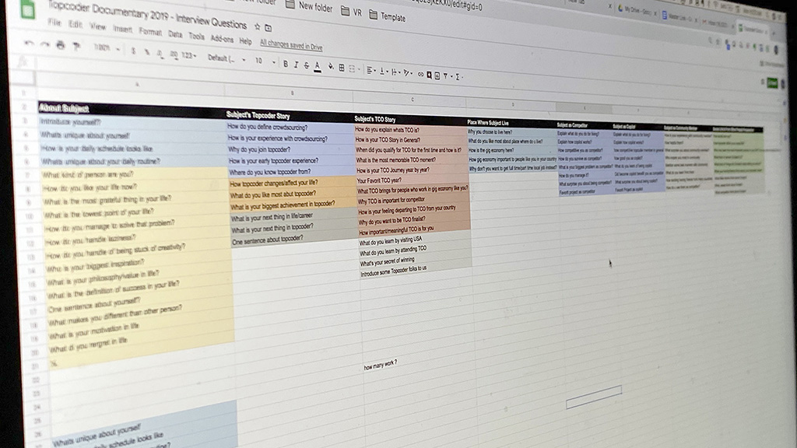Open the Google Sheets home icon

(x=28, y=10)
